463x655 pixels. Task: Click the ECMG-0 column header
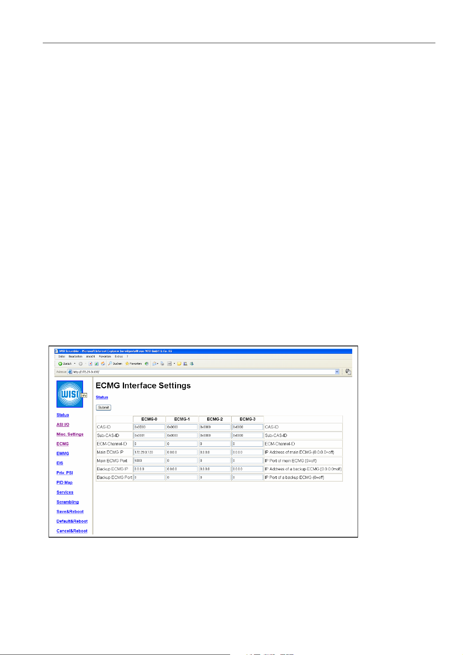(149, 419)
